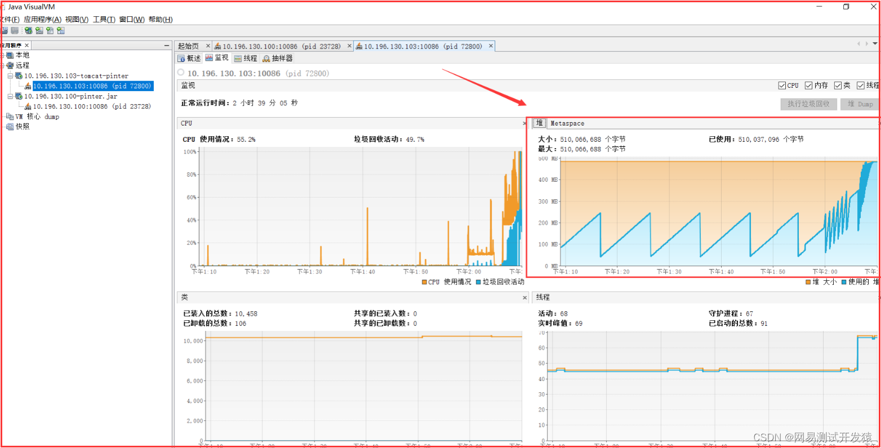Screen dimensions: 881x448
Task: Open the 窗口(W) menu
Action: [x=132, y=20]
